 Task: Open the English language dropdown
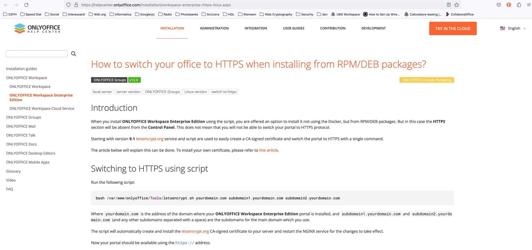(x=513, y=28)
